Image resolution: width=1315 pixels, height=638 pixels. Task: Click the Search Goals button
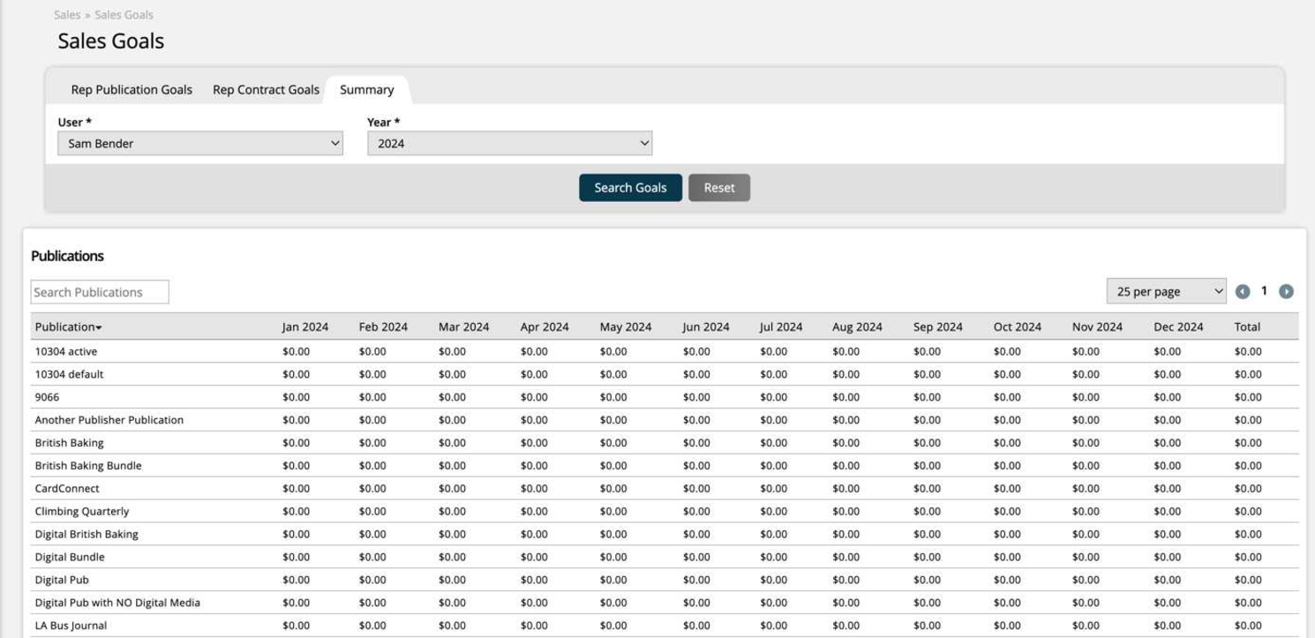pos(630,188)
